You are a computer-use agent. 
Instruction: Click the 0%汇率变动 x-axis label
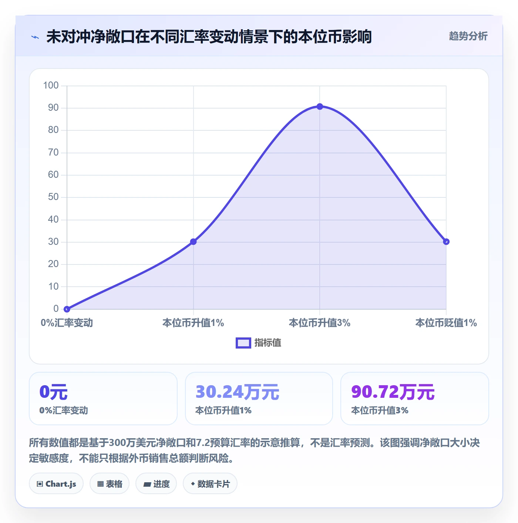67,323
